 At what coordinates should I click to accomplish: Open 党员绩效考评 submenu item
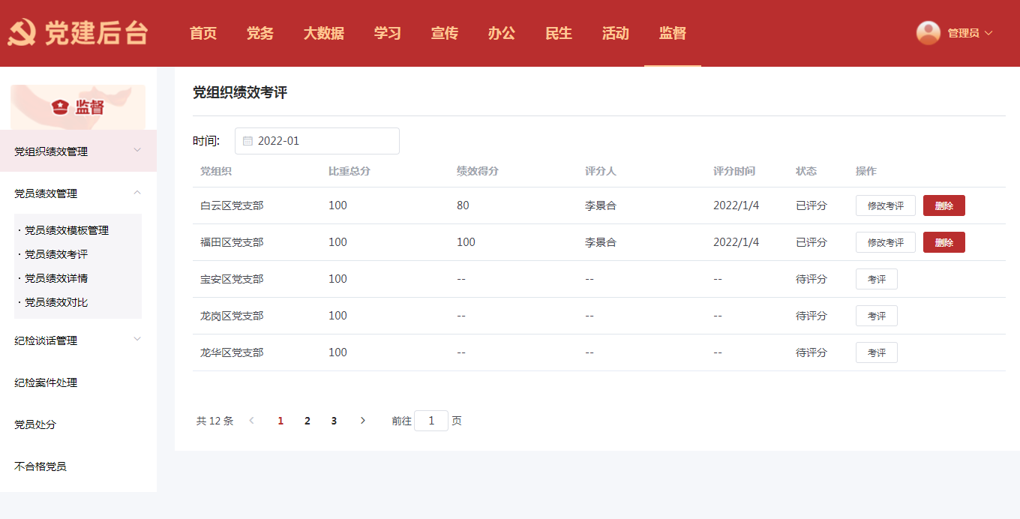[x=56, y=254]
